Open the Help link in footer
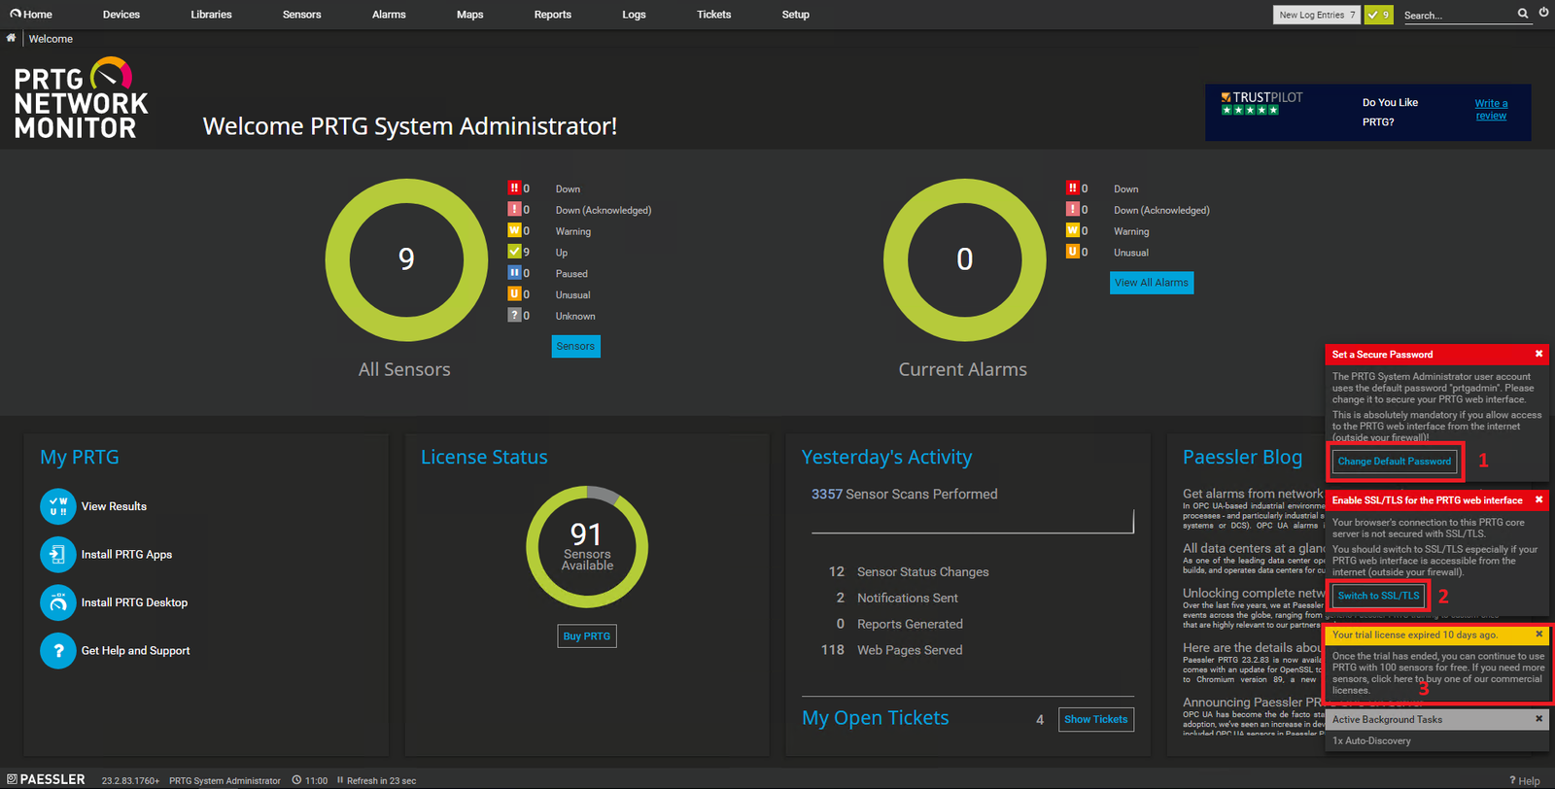Image resolution: width=1555 pixels, height=789 pixels. click(x=1524, y=781)
